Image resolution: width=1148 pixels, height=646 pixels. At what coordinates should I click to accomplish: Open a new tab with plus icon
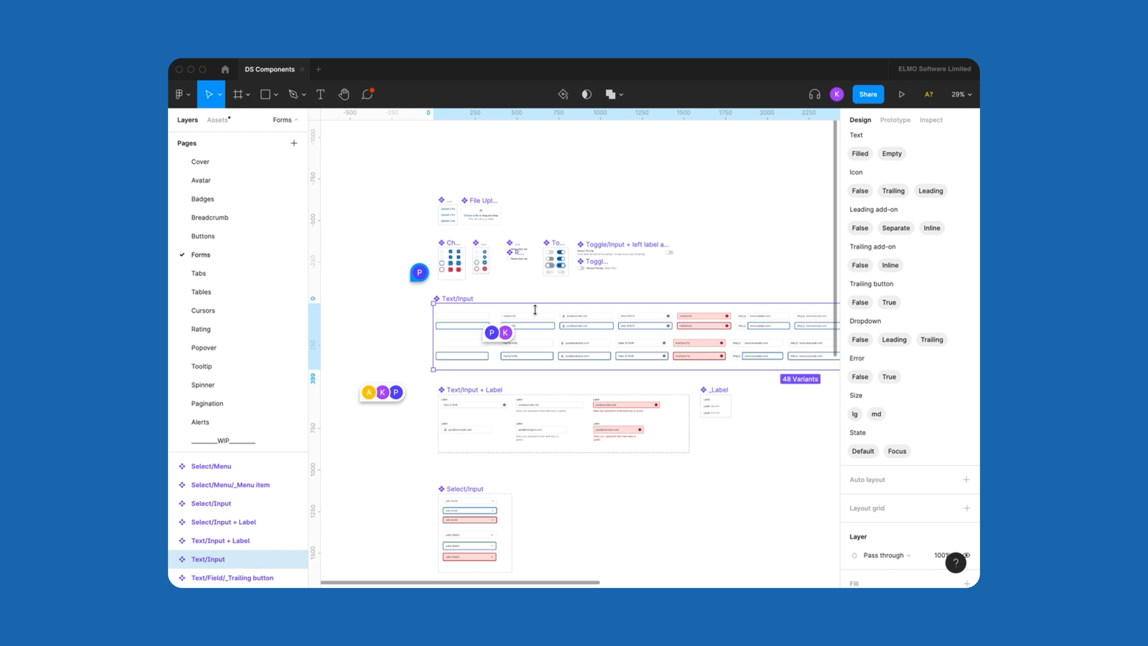318,69
